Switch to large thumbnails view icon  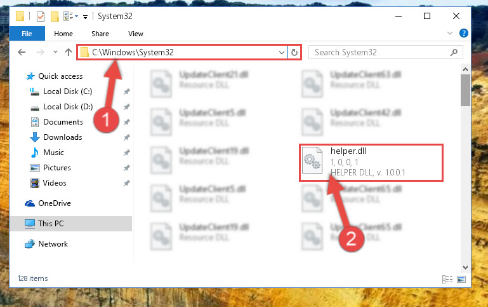coord(461,279)
